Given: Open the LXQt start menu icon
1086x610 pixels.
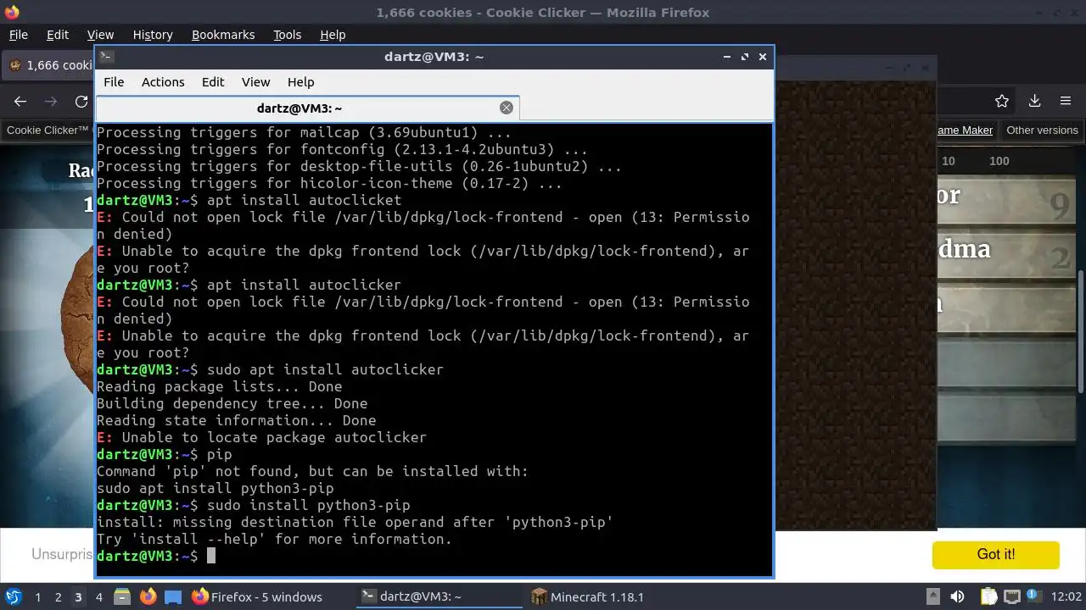Looking at the screenshot, I should [14, 596].
